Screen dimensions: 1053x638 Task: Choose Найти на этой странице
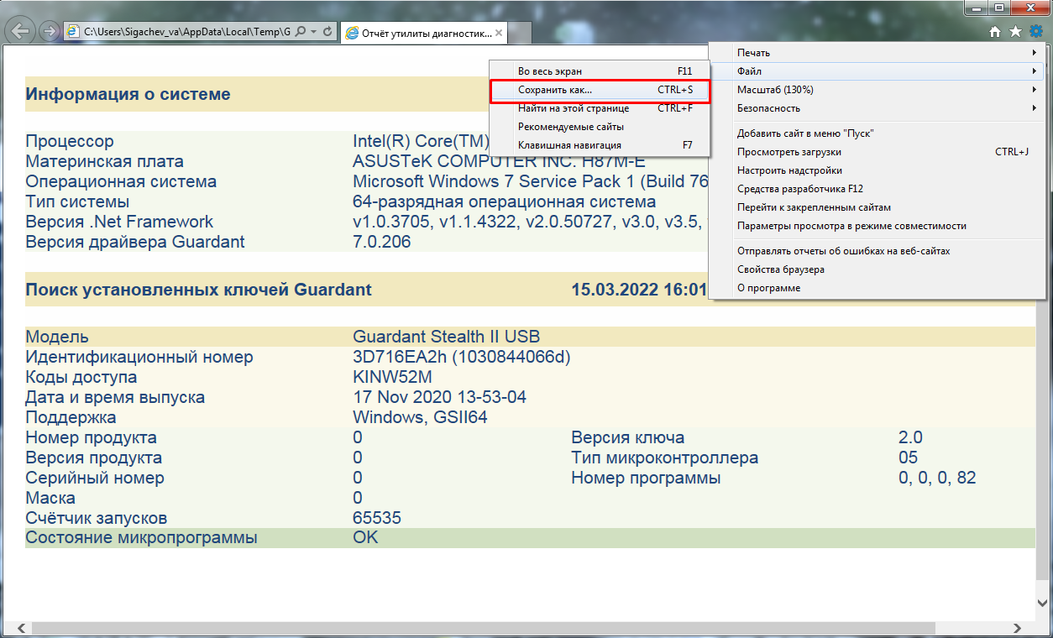tap(600, 108)
